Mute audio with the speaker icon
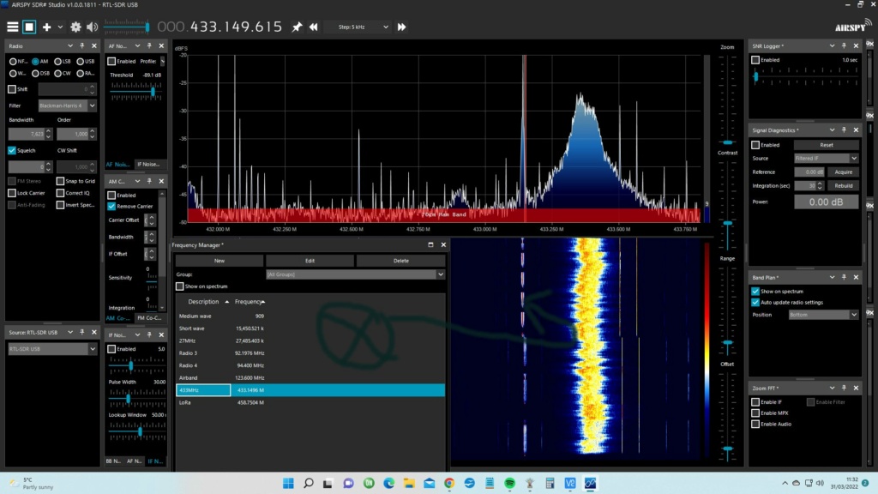 click(x=93, y=27)
